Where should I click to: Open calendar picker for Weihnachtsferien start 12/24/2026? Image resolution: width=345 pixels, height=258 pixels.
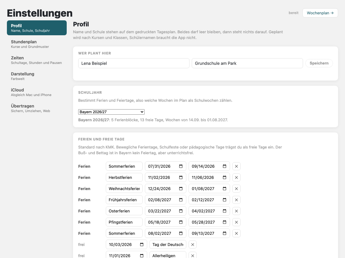181,189
